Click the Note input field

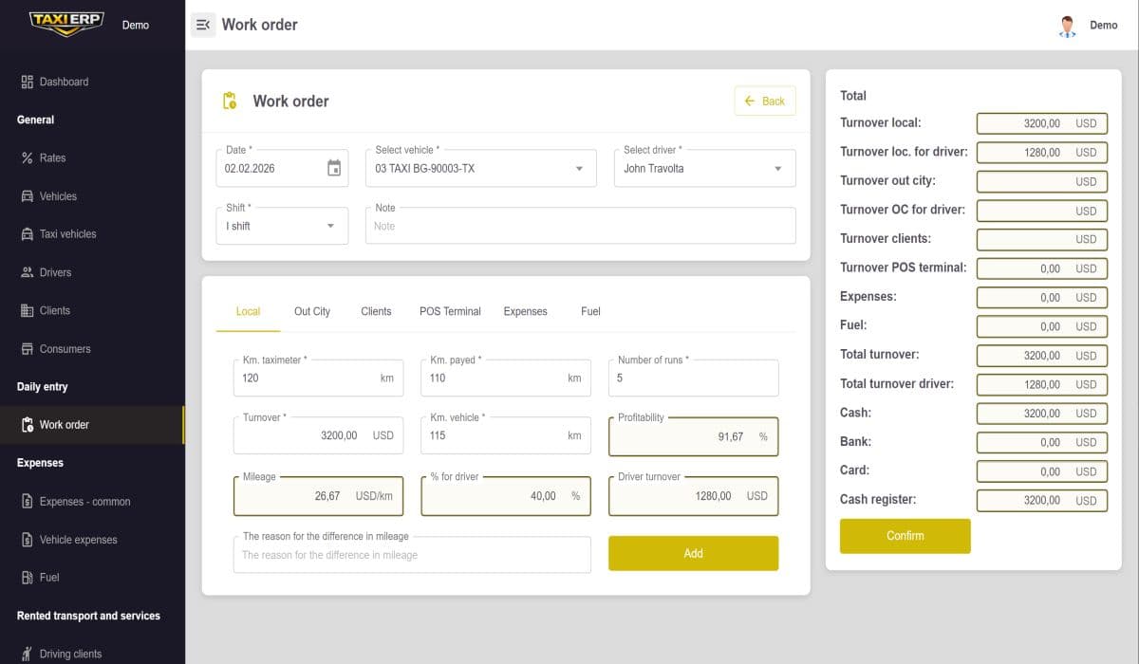point(580,226)
